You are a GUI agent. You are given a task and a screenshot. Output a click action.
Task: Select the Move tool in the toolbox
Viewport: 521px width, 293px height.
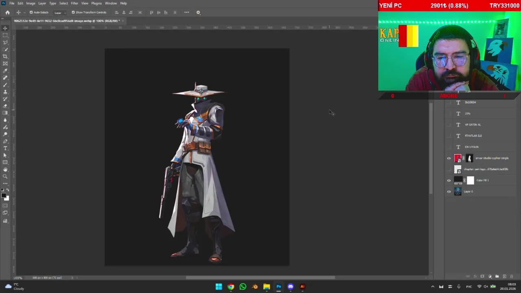(5, 28)
